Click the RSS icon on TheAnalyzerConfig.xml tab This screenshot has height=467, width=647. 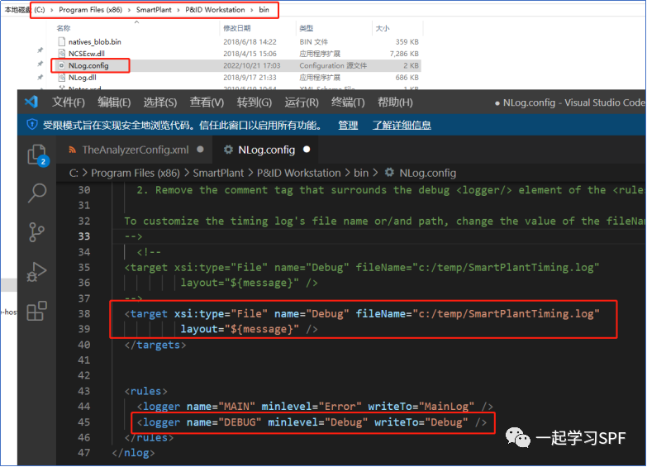coord(72,150)
